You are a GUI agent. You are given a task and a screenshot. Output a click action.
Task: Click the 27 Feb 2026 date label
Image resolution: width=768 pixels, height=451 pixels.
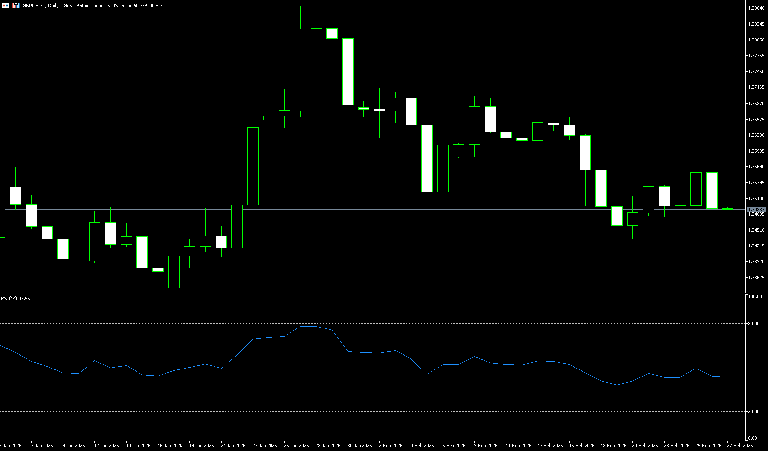740,446
